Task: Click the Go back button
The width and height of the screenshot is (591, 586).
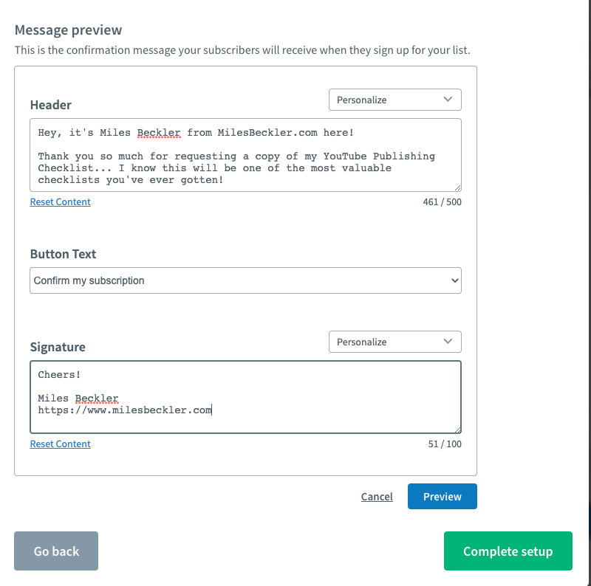Action: tap(56, 551)
